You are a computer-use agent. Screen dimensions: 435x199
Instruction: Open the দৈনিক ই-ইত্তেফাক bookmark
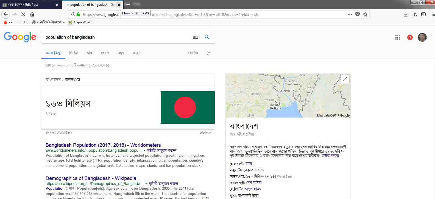point(48,22)
